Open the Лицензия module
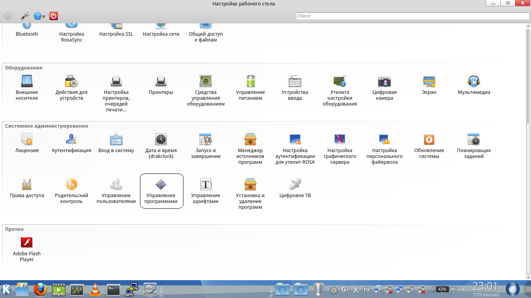The height and width of the screenshot is (298, 531). [27, 143]
